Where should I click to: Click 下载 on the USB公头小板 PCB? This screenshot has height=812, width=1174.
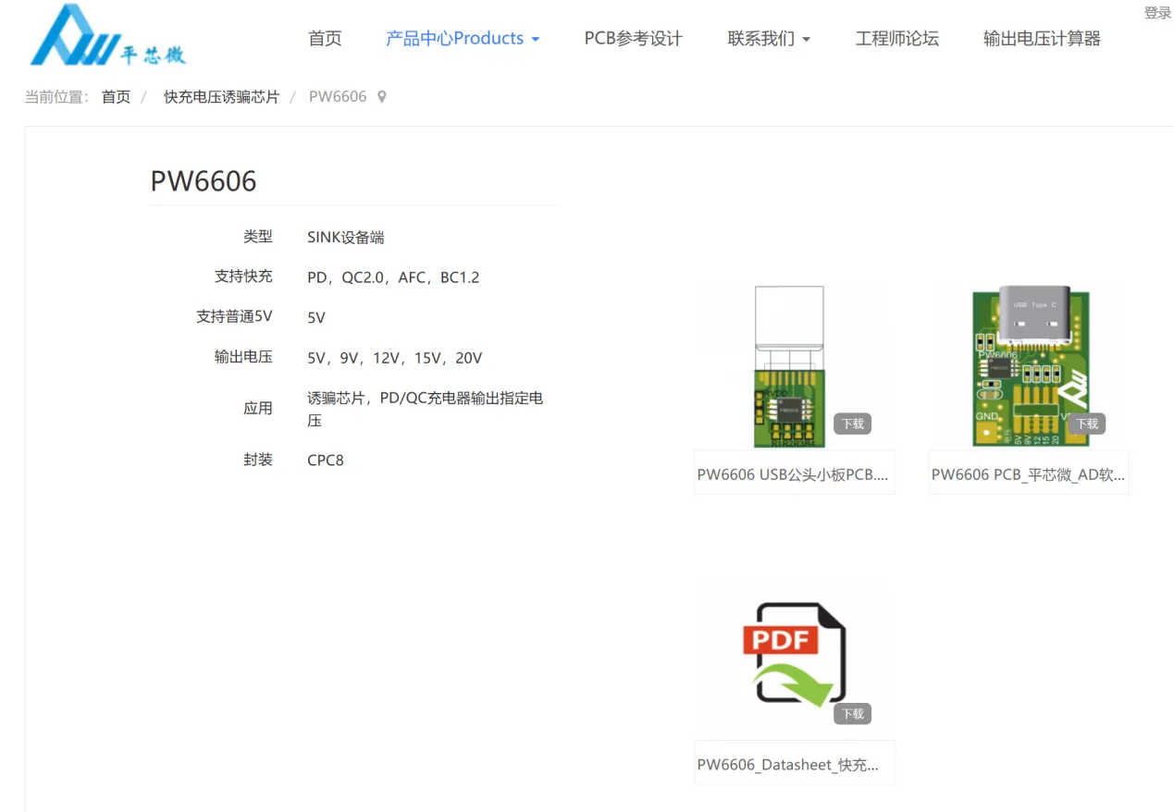pos(851,423)
